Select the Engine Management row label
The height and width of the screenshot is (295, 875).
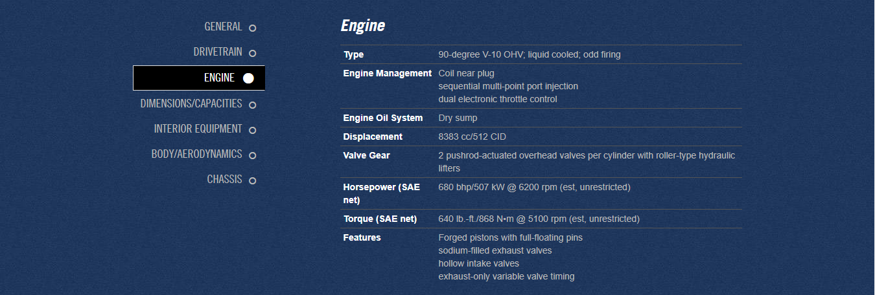coord(387,74)
